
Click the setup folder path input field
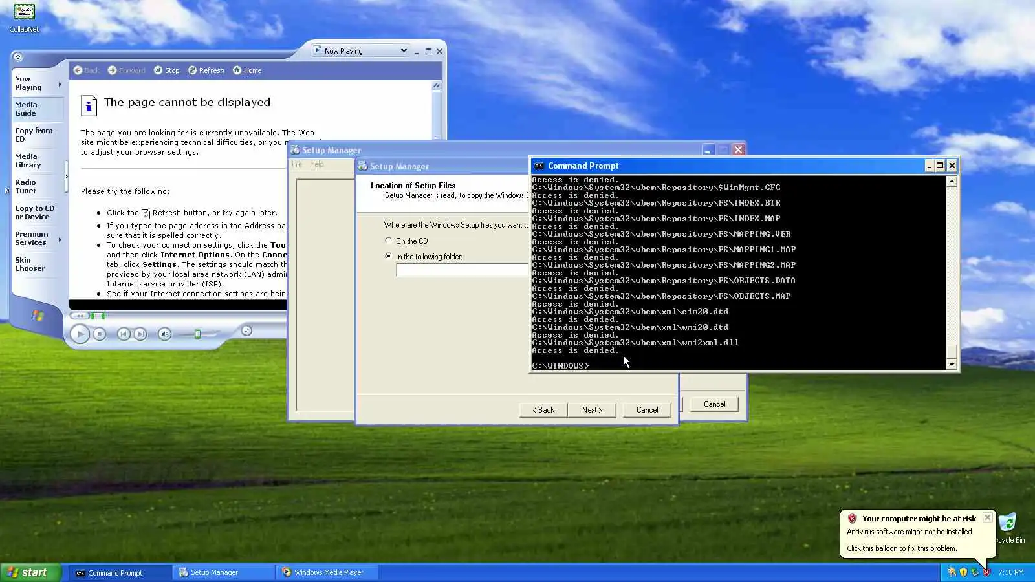(463, 270)
